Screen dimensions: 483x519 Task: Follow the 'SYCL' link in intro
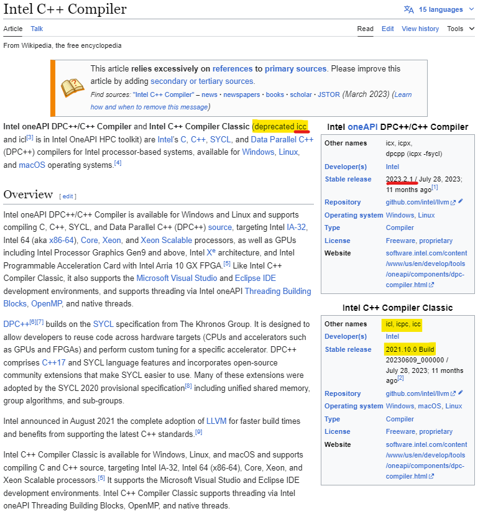[221, 140]
